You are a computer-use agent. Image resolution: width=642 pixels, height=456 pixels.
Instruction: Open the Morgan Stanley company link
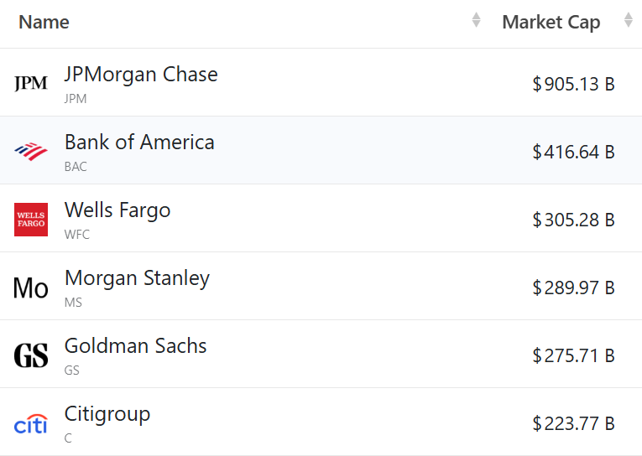(137, 277)
